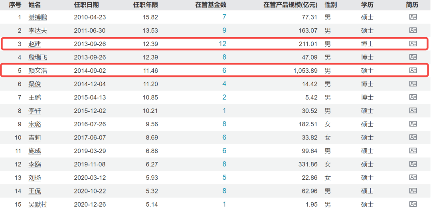Click the fund count 5 for 刘扬
The image size is (431, 211).
tap(224, 177)
